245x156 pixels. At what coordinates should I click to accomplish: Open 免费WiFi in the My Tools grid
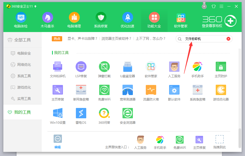(x=104, y=93)
